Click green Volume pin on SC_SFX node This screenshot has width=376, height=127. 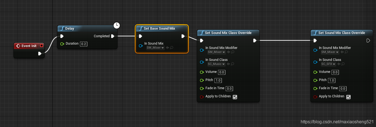click(315, 72)
